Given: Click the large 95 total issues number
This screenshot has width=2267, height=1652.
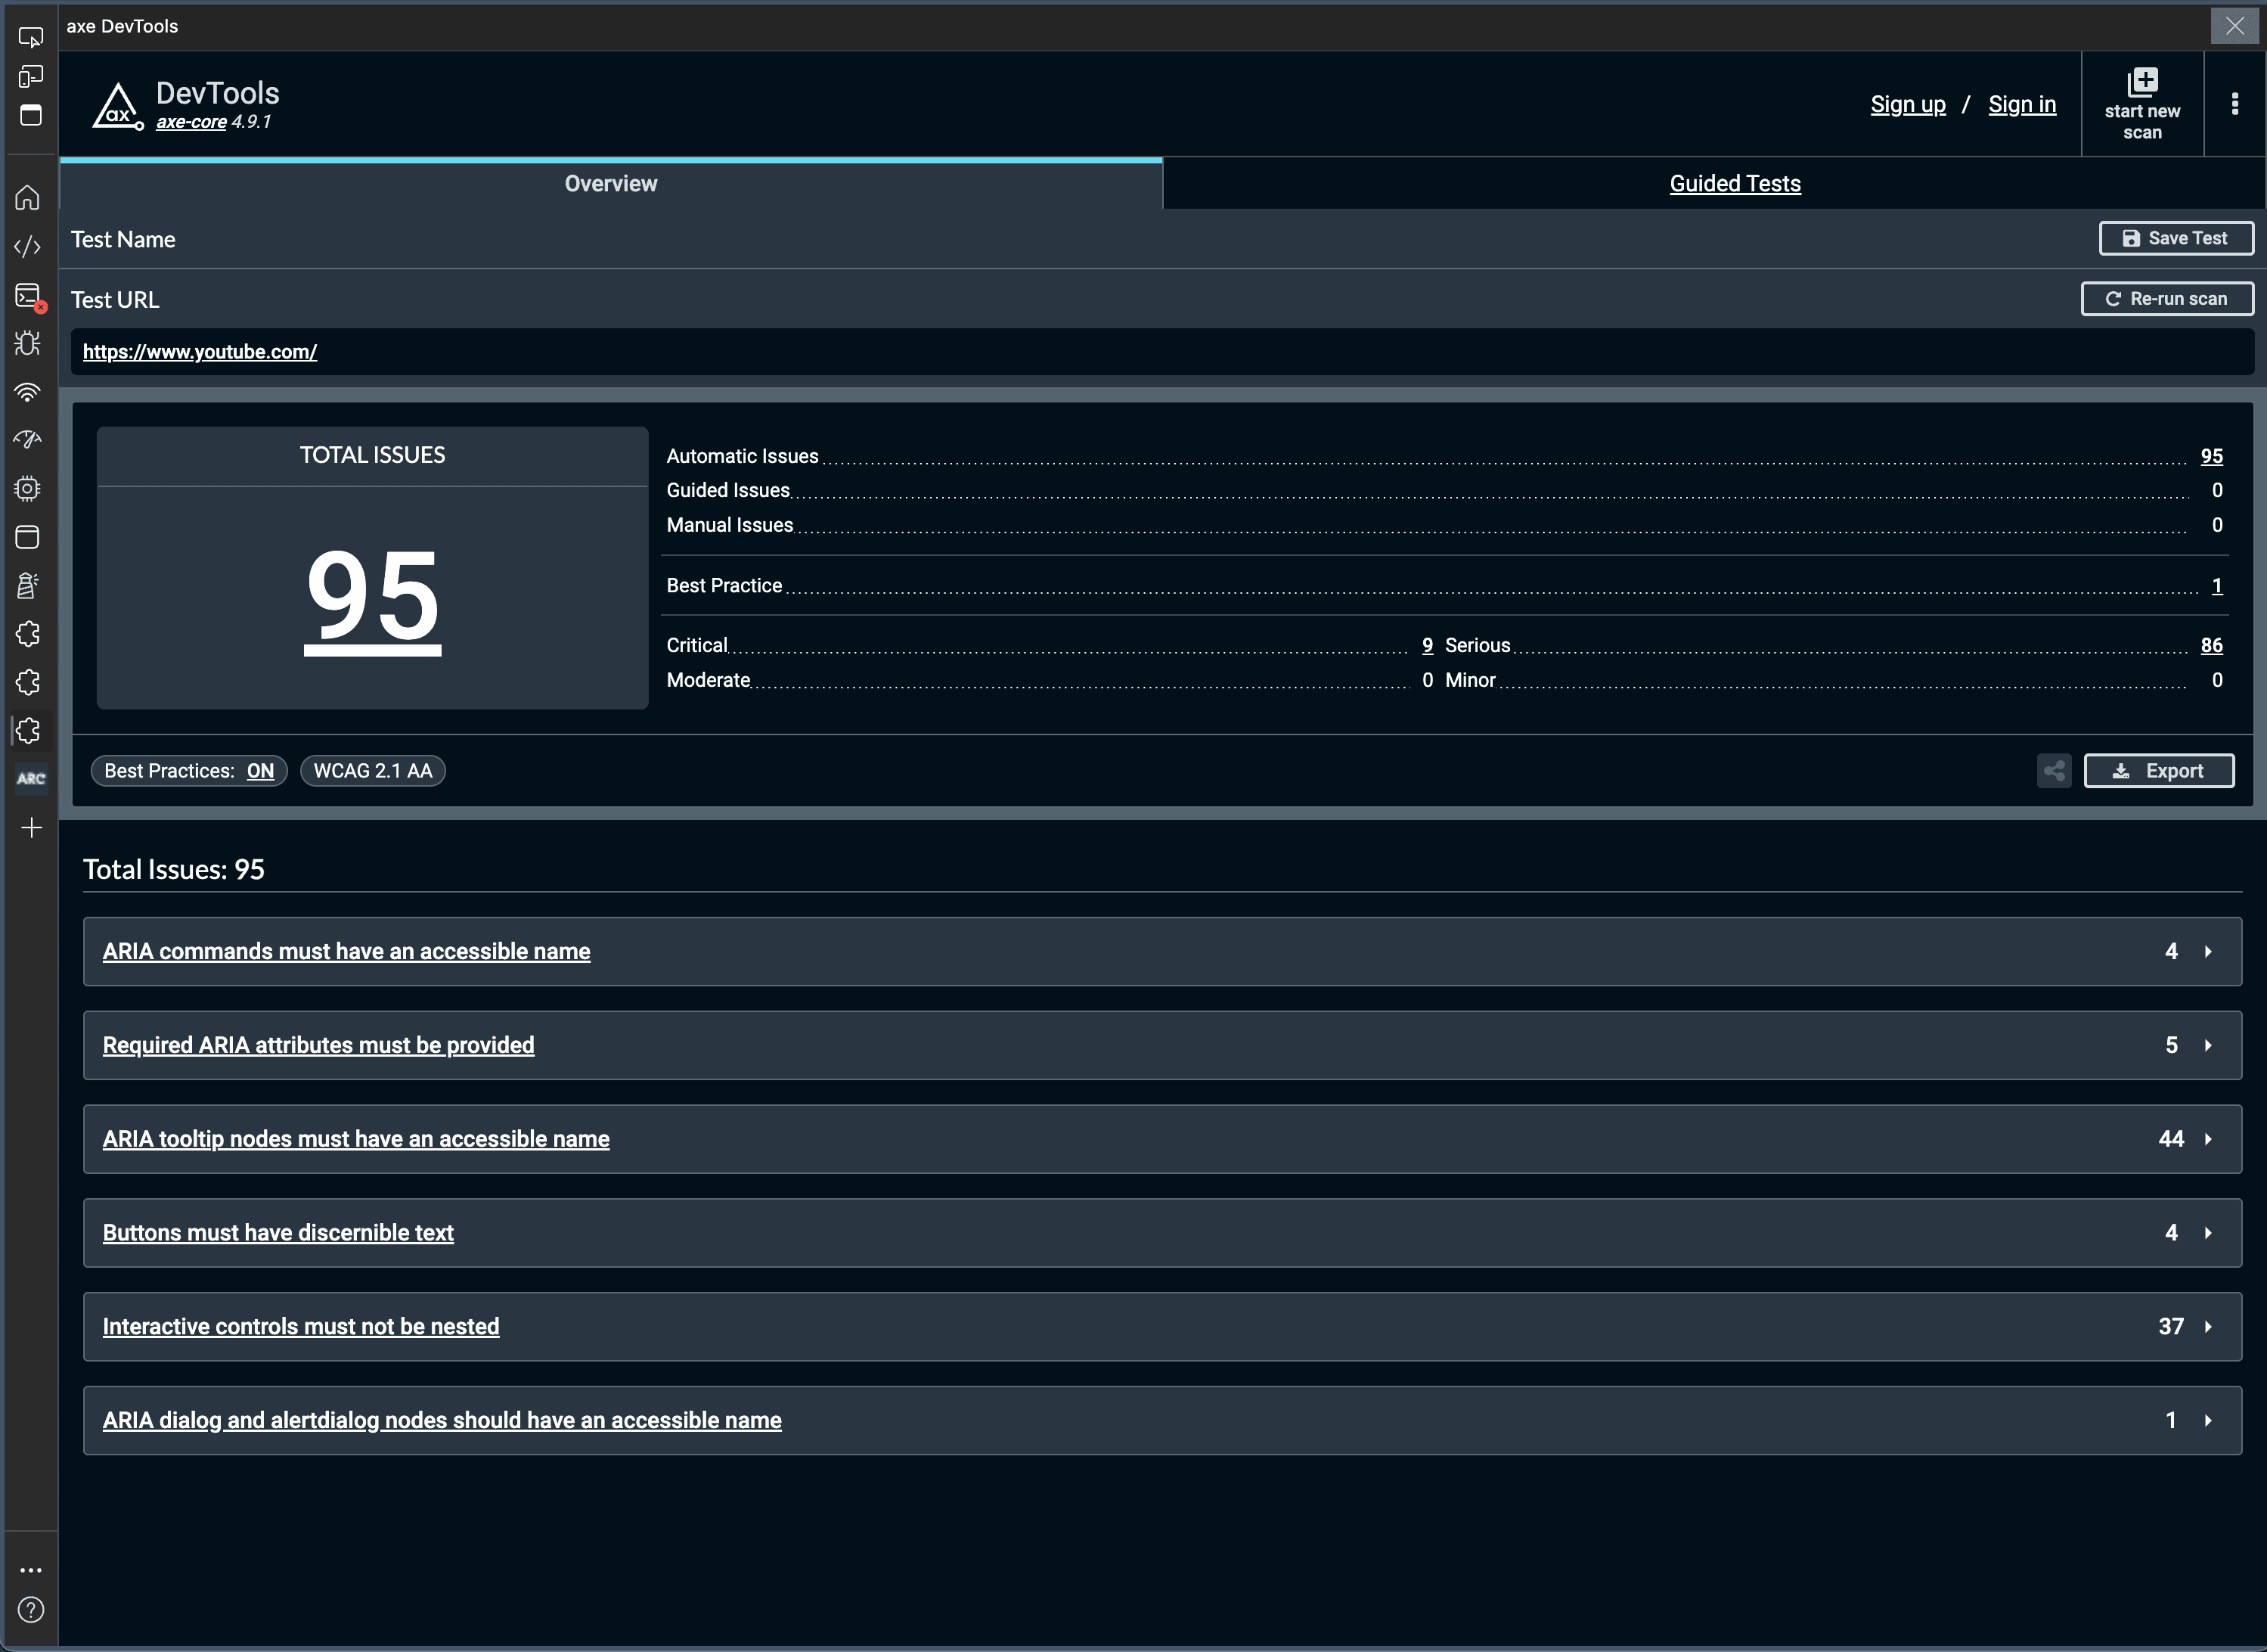Looking at the screenshot, I should coord(373,597).
